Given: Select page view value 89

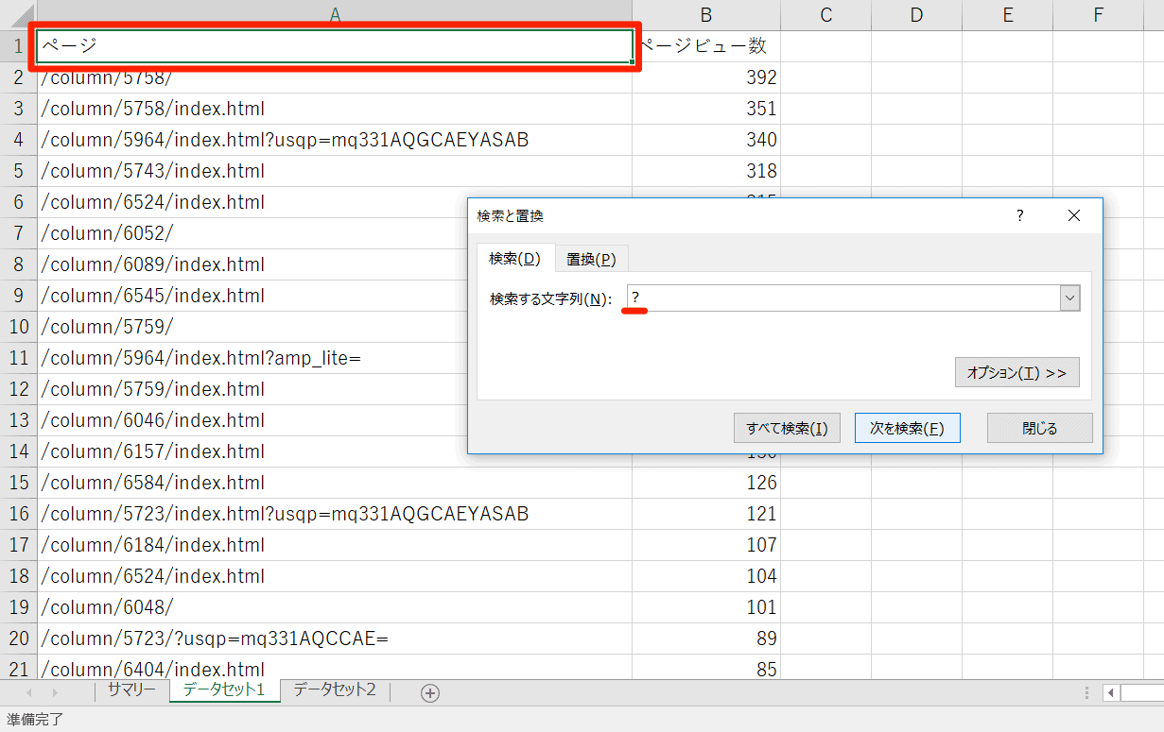Looking at the screenshot, I should click(706, 638).
